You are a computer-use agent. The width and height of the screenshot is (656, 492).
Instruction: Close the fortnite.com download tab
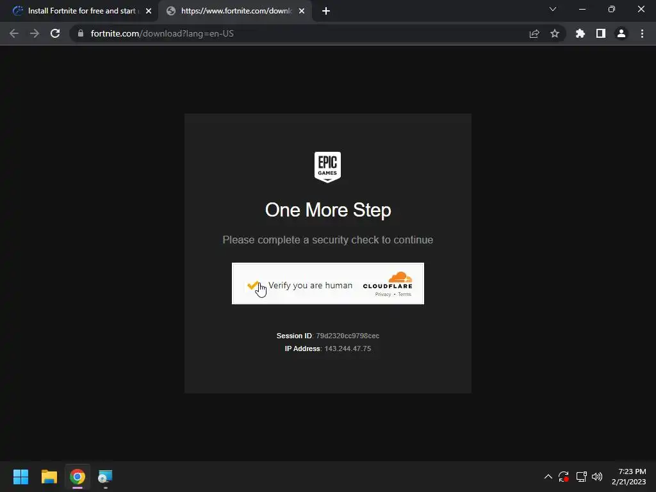pos(302,11)
